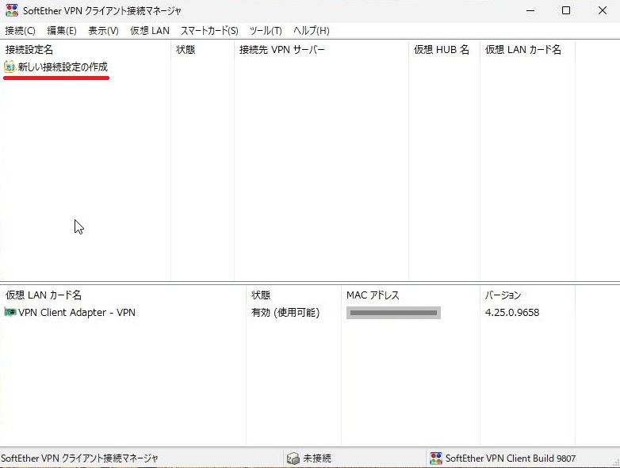620x468 pixels.
Task: Open the ヘルプ(H) menu
Action: pyautogui.click(x=311, y=31)
